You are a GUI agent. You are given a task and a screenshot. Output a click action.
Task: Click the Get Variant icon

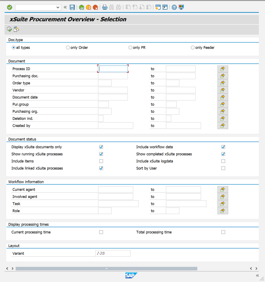point(16,29)
